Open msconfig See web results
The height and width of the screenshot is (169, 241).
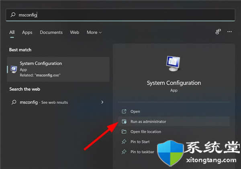(x=58, y=102)
